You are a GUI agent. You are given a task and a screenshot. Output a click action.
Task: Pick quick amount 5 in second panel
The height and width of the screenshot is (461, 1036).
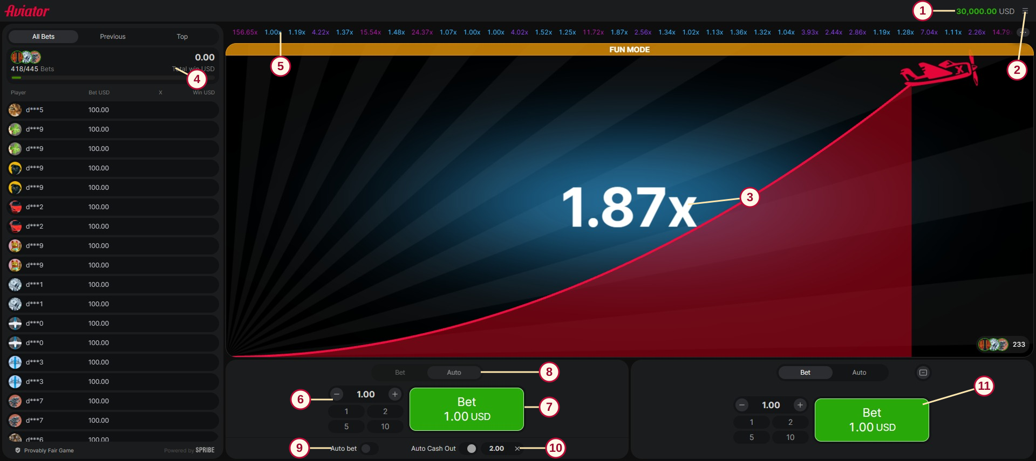752,437
